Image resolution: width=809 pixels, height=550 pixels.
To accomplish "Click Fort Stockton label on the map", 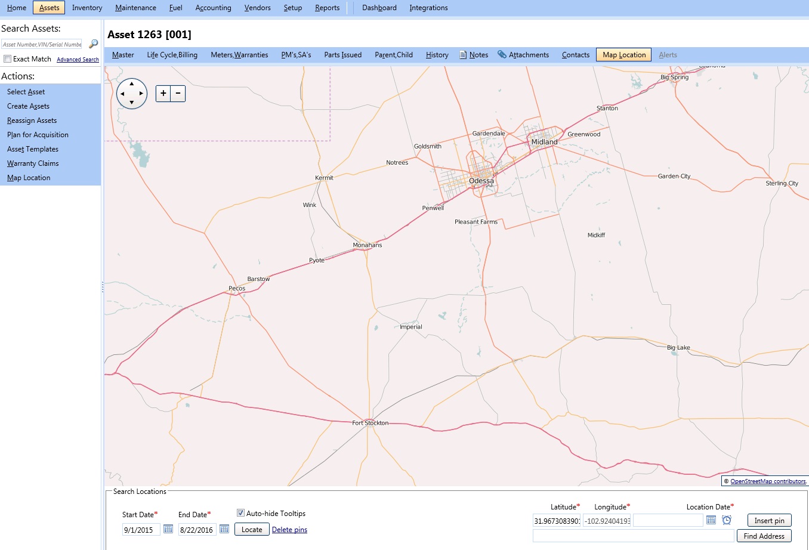I will tap(370, 423).
